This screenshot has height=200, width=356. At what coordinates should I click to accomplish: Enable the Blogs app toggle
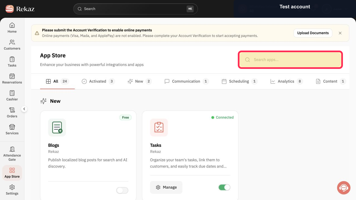[x=122, y=190]
